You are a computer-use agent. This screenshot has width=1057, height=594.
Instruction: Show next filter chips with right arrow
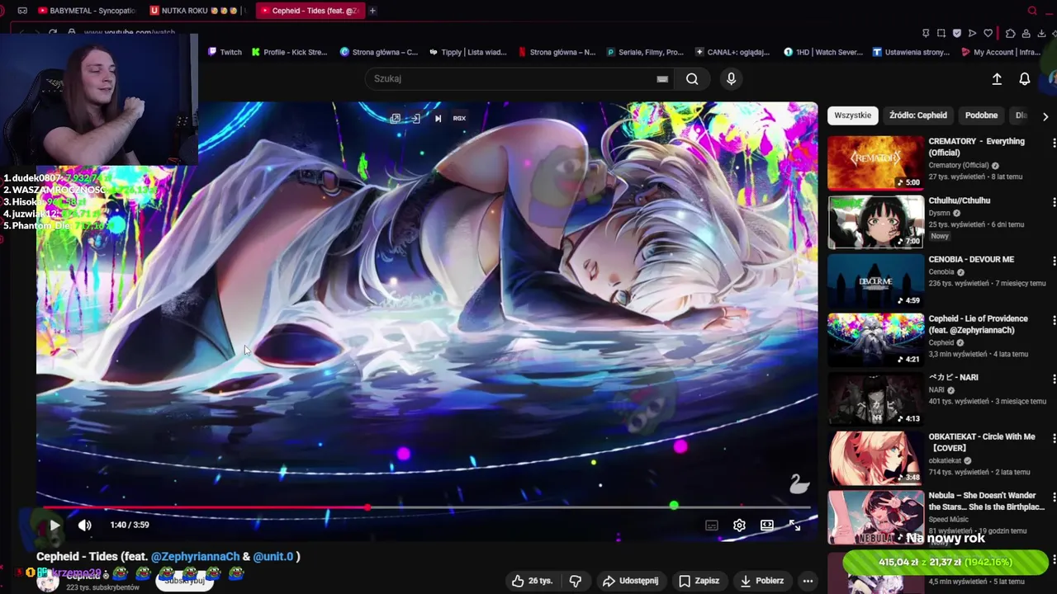click(x=1045, y=116)
